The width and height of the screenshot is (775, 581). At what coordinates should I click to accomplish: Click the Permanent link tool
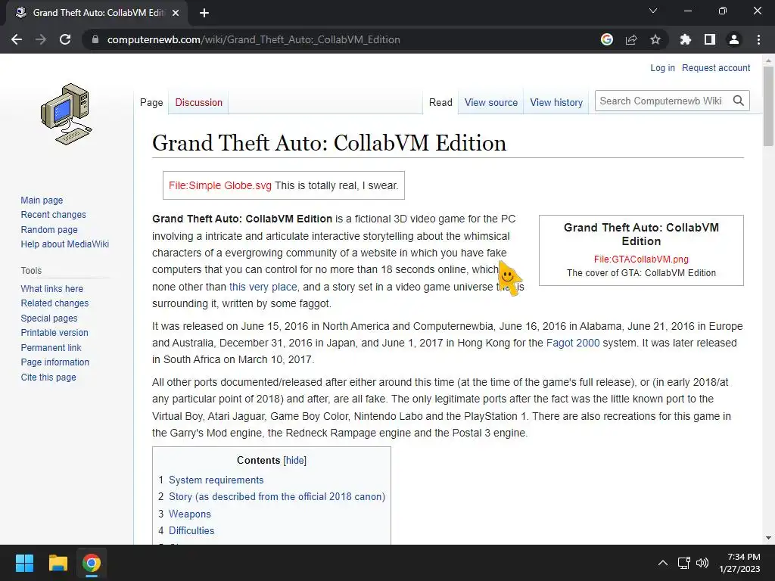point(51,347)
